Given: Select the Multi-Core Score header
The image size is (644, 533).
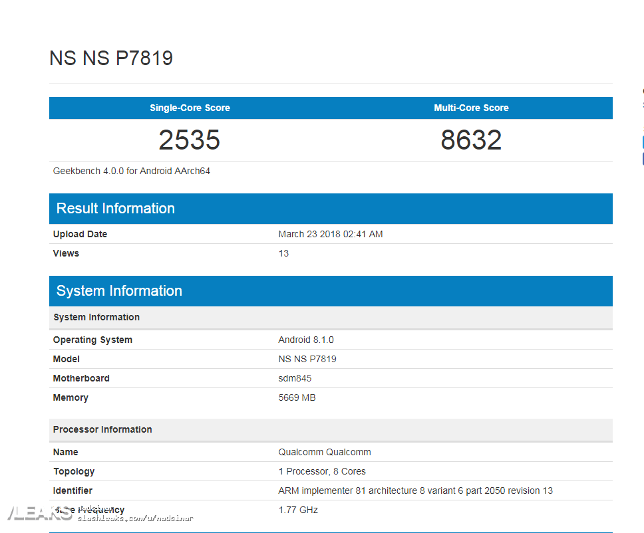Looking at the screenshot, I should point(471,108).
